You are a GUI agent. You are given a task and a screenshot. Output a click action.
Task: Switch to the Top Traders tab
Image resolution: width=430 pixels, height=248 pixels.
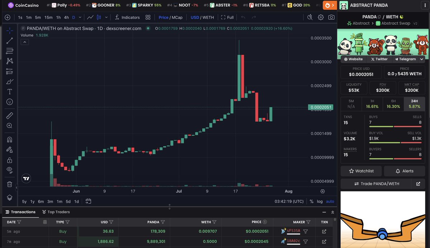click(56, 212)
